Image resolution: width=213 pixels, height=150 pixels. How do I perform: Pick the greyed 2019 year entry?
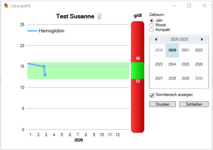coord(159,50)
